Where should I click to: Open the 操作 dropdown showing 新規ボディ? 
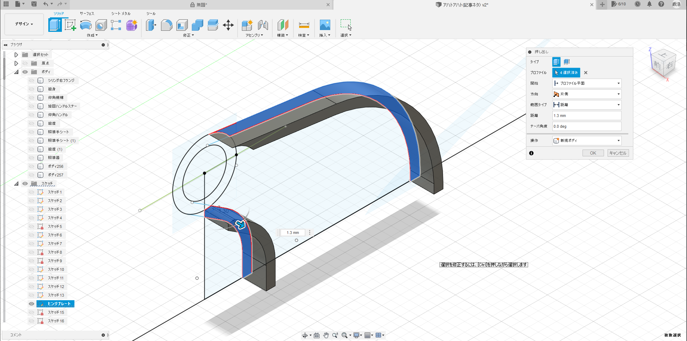(587, 141)
